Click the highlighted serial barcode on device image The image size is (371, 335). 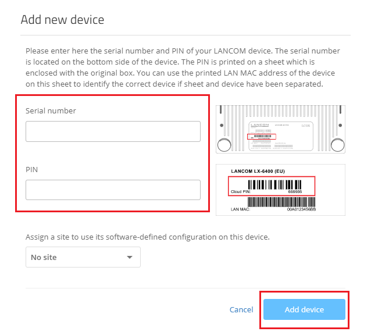pos(262,137)
